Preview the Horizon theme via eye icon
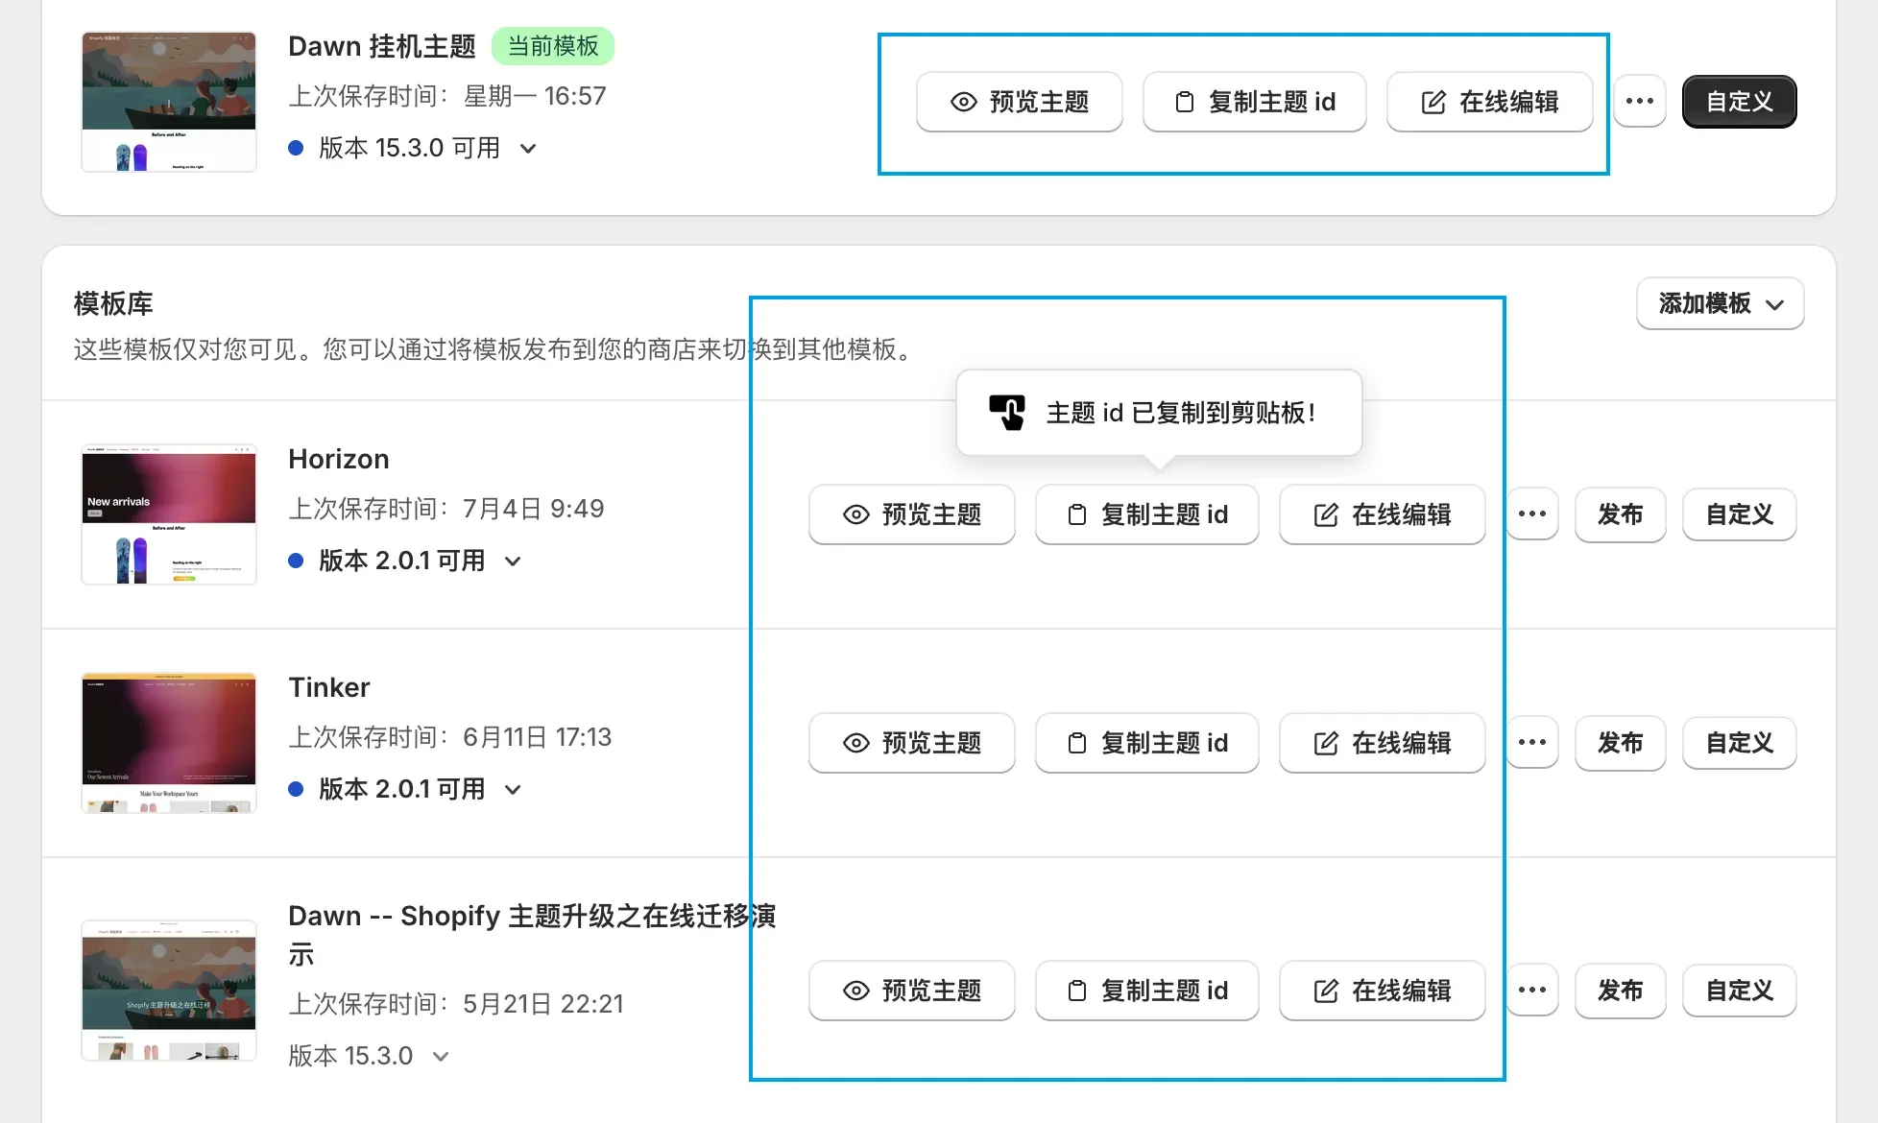 click(910, 514)
